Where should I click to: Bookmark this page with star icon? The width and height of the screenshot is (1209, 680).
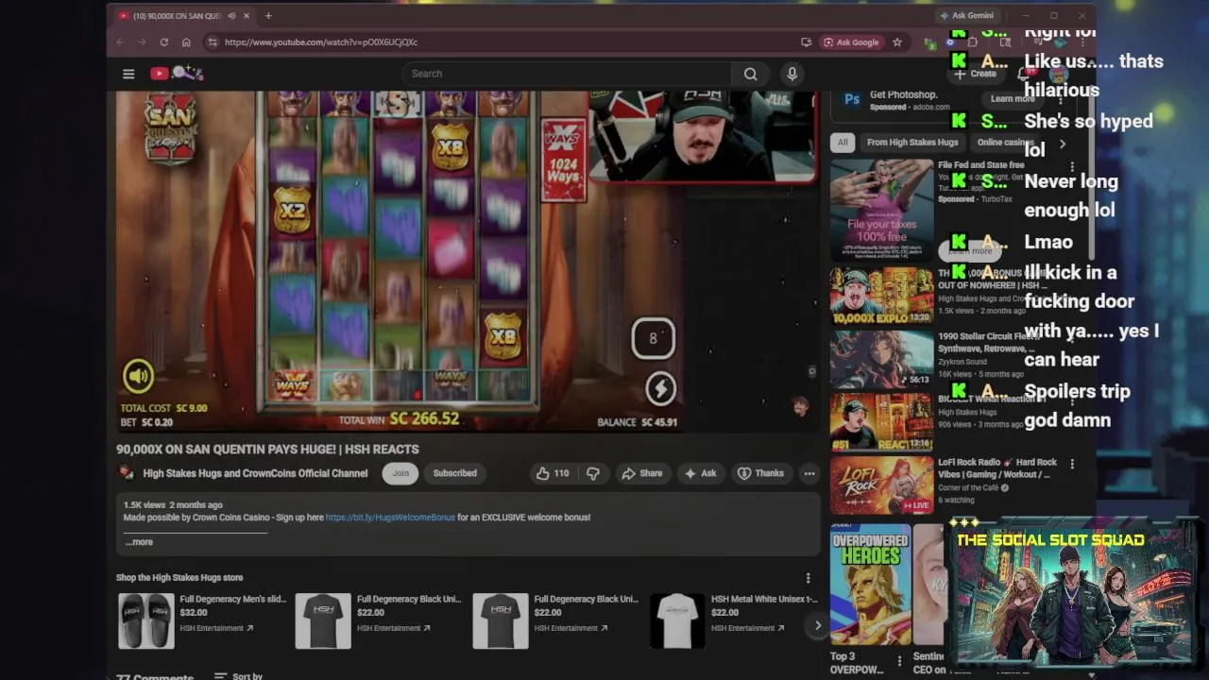click(897, 42)
